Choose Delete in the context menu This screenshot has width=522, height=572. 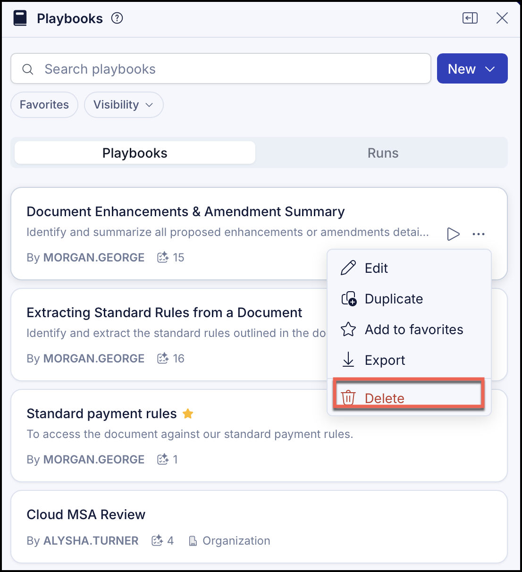pyautogui.click(x=409, y=397)
